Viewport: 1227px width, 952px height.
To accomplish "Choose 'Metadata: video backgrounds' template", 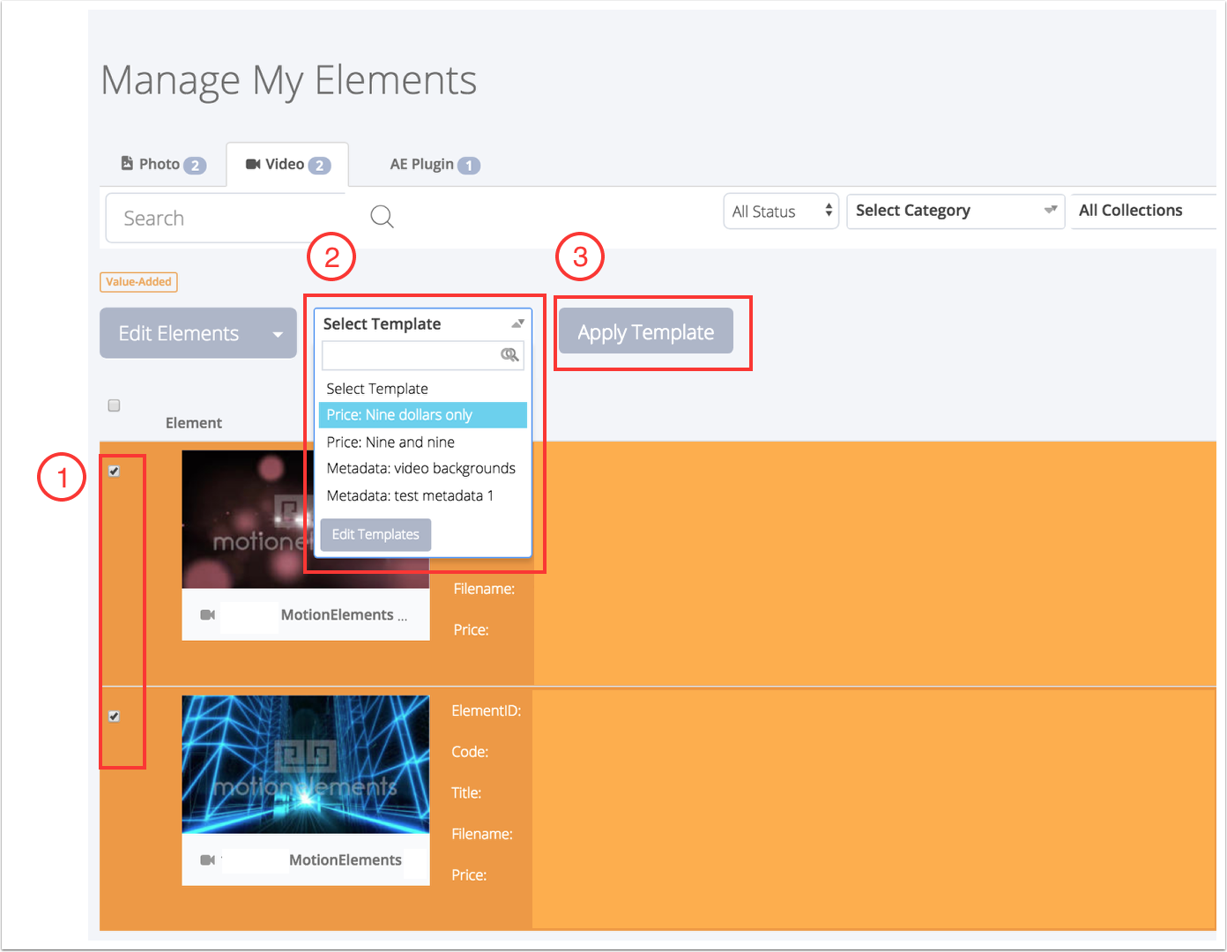I will click(x=423, y=468).
